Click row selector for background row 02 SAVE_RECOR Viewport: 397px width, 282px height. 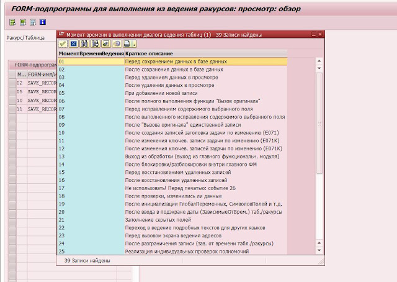[12, 83]
